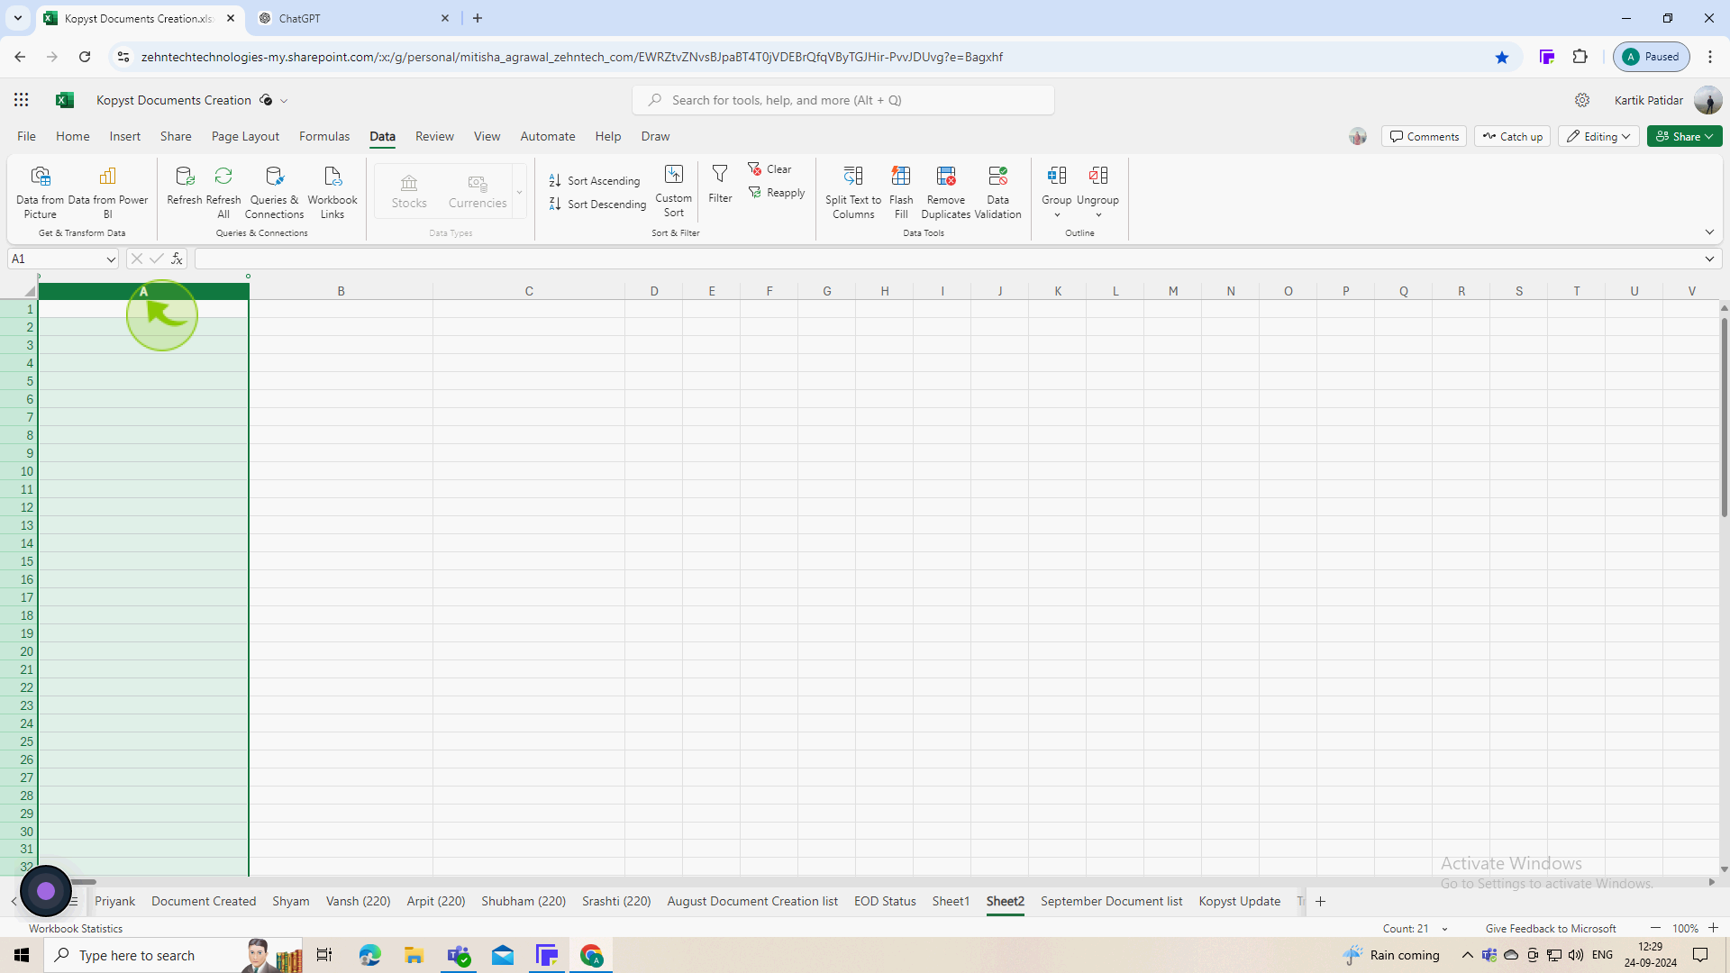Image resolution: width=1730 pixels, height=973 pixels.
Task: Sort Ascending the selection
Action: click(595, 181)
